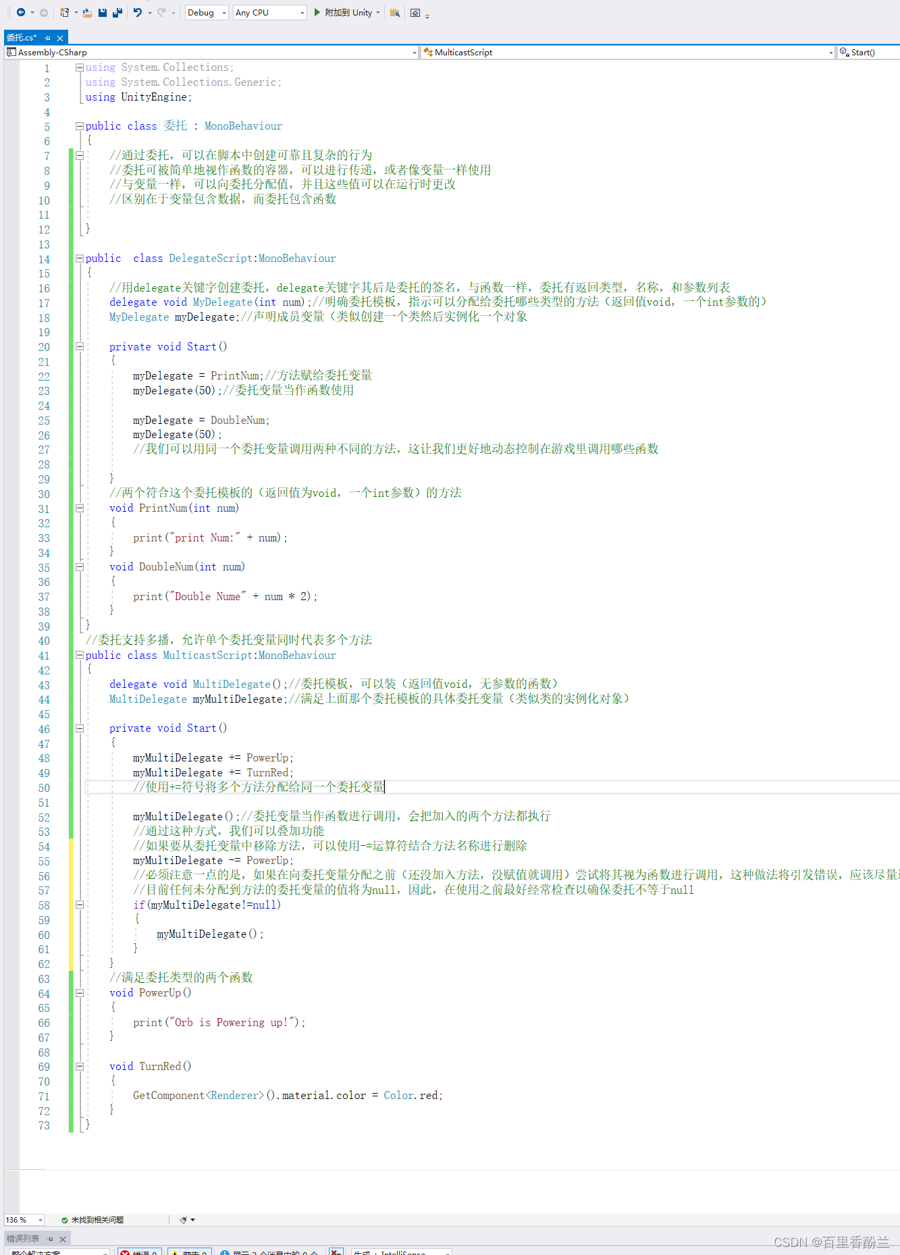Start debugging with 附加到 Unity button
The image size is (900, 1255).
(343, 12)
